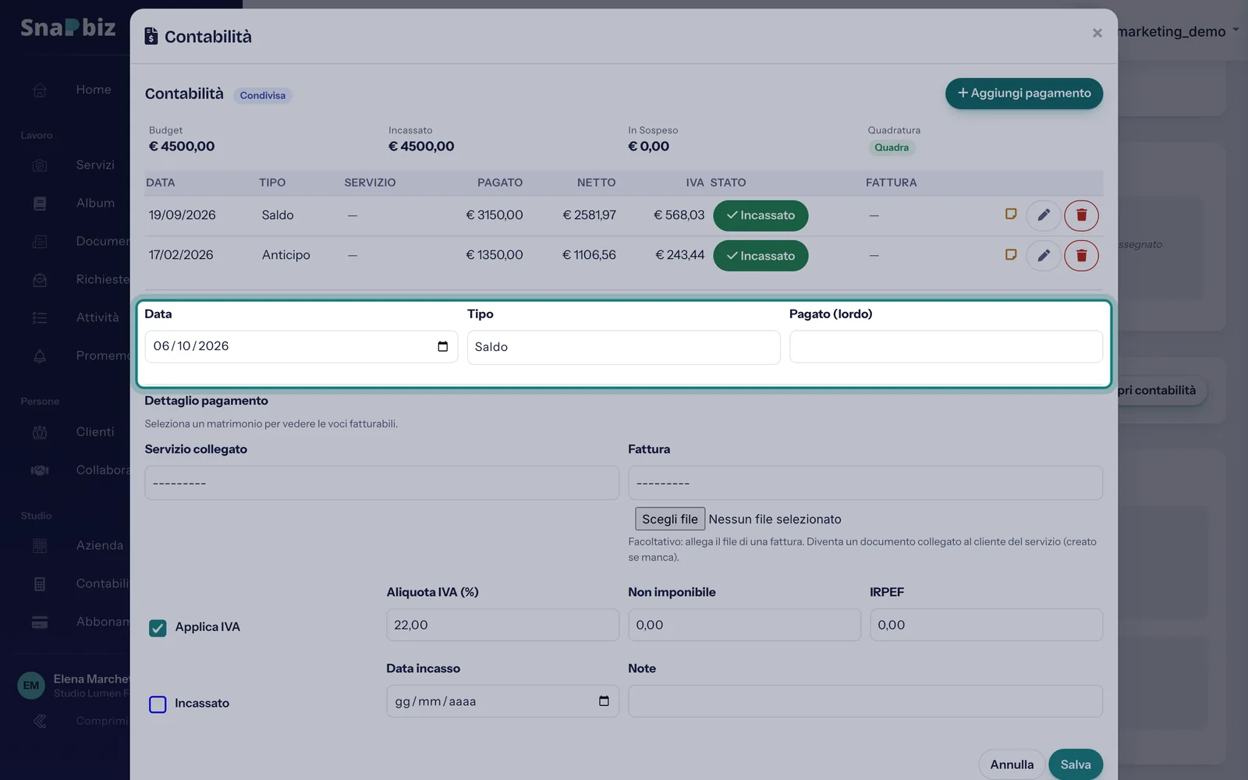Open the Fattura dropdown
The width and height of the screenshot is (1248, 780).
coord(865,483)
